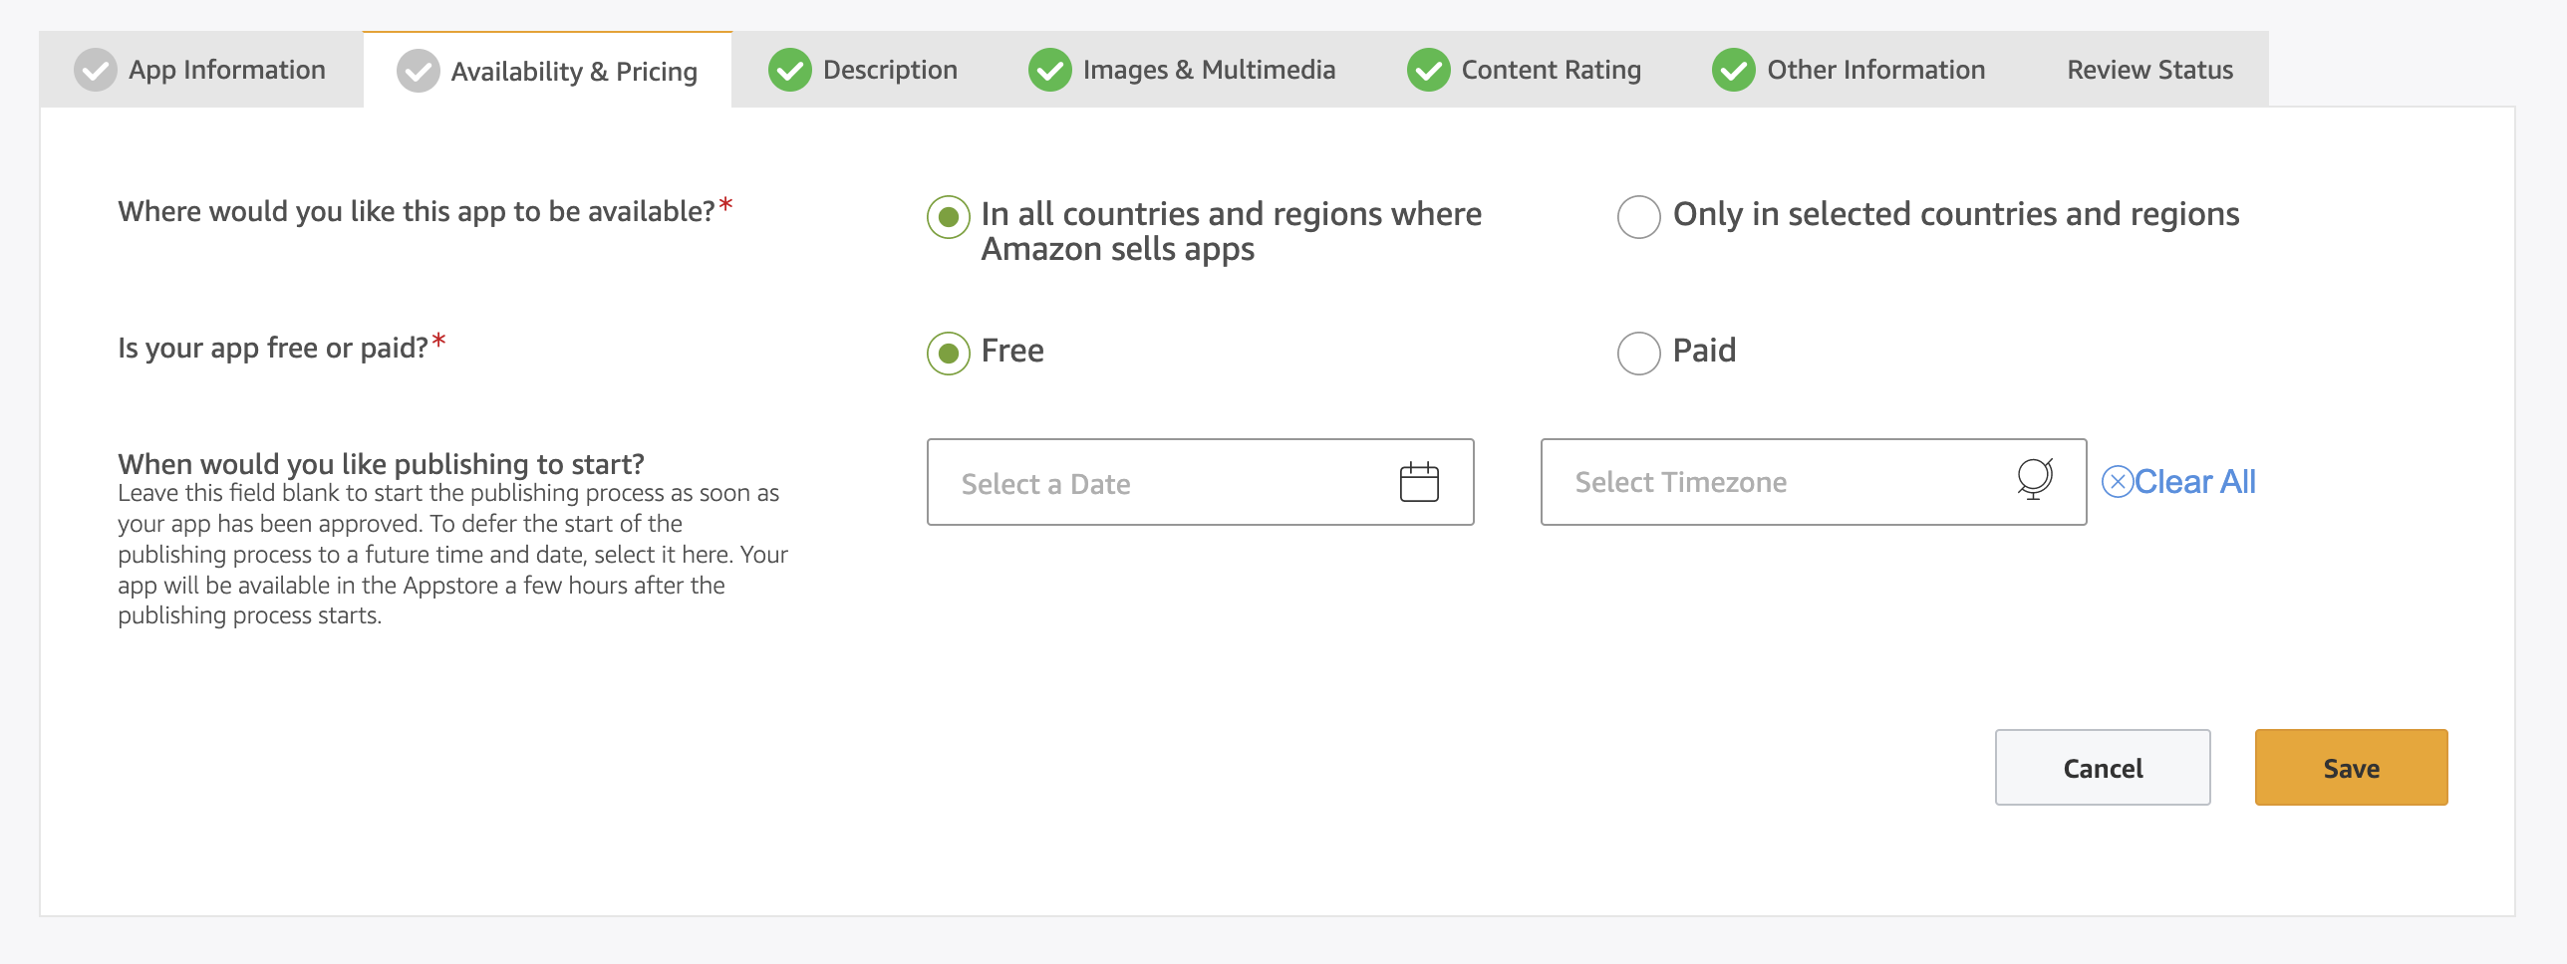Click the green checkmark icon beside Description
Screen dimensions: 2567x964
point(790,71)
